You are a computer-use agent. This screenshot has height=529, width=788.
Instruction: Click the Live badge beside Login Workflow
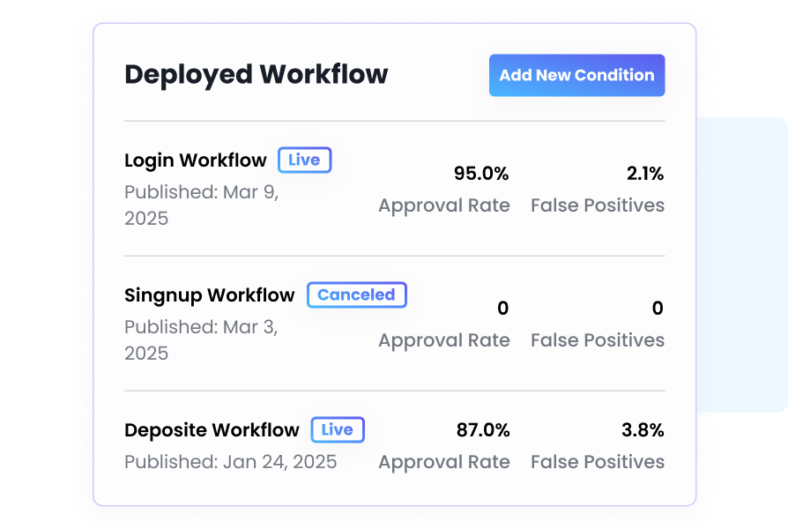click(x=304, y=160)
